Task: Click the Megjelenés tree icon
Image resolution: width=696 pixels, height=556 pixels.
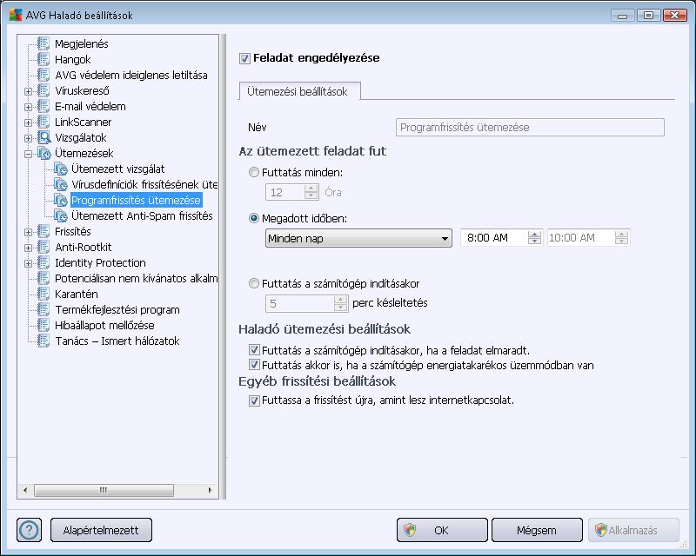Action: point(43,43)
